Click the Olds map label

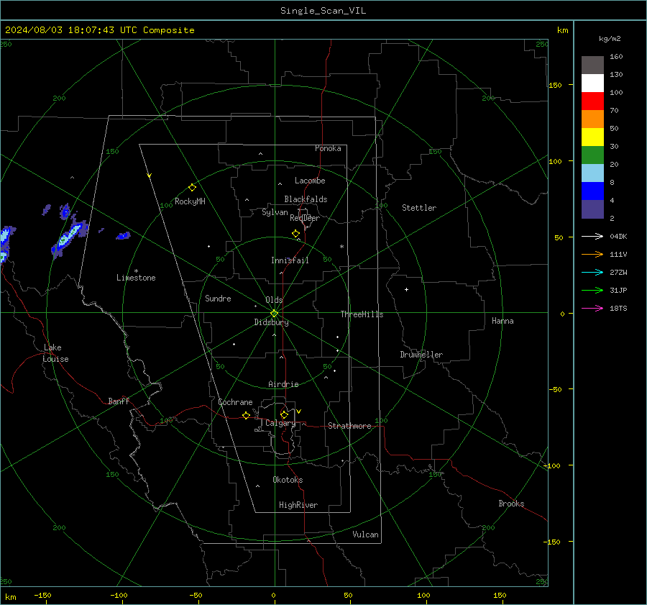point(274,300)
